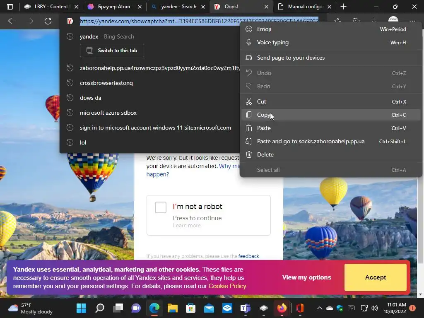Open the Mail app from taskbar

click(x=209, y=308)
